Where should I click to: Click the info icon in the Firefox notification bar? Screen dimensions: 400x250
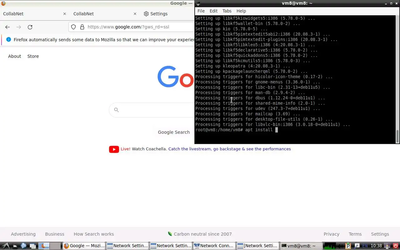[8, 40]
